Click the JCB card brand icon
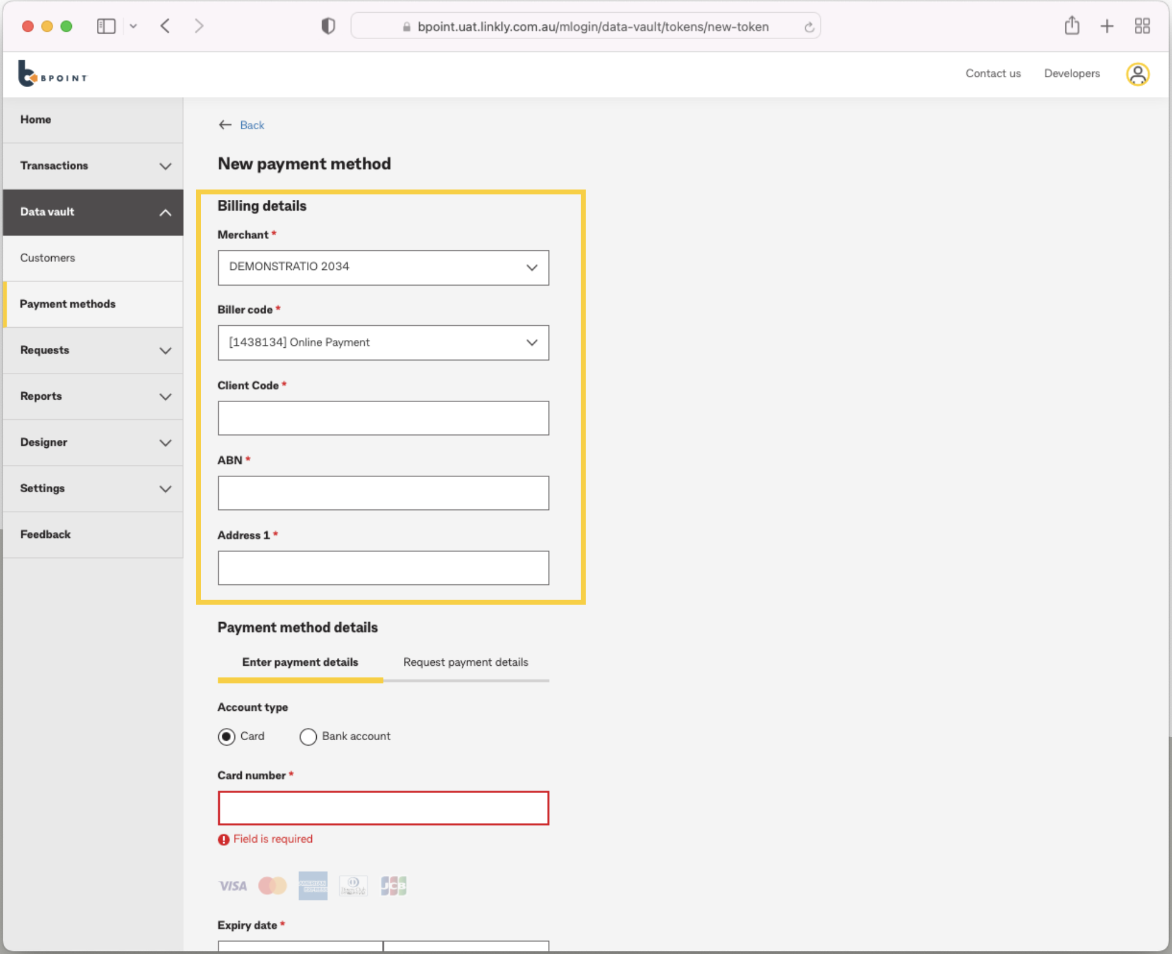1172x954 pixels. click(393, 886)
